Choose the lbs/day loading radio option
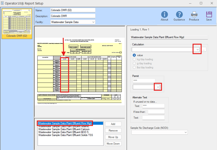 pos(135,68)
